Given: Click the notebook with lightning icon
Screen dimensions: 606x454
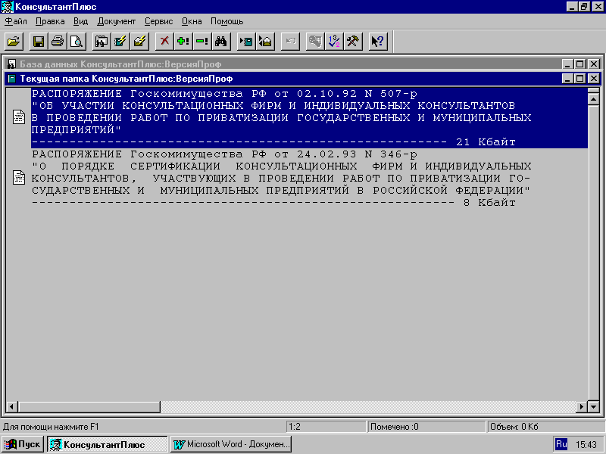Looking at the screenshot, I should point(120,42).
